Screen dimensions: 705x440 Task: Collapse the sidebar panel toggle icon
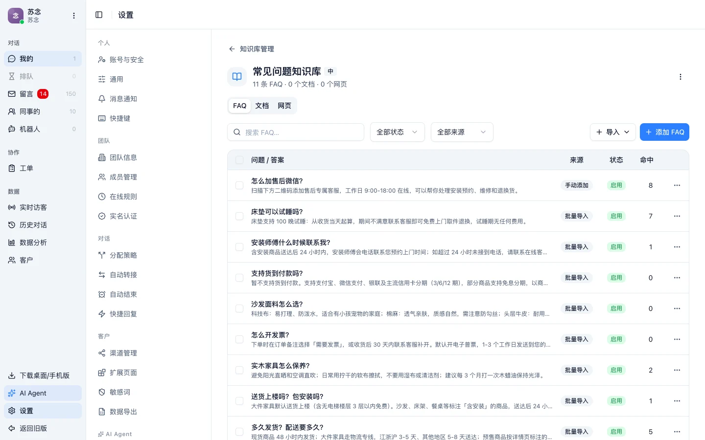[99, 15]
